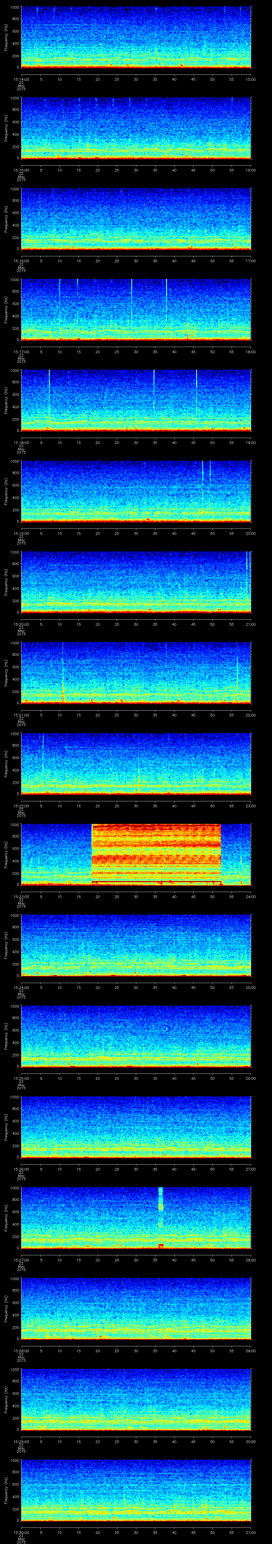This screenshot has height=1544, width=272.
Task: Click the 15:15:00 start time label
Action: [x=21, y=170]
